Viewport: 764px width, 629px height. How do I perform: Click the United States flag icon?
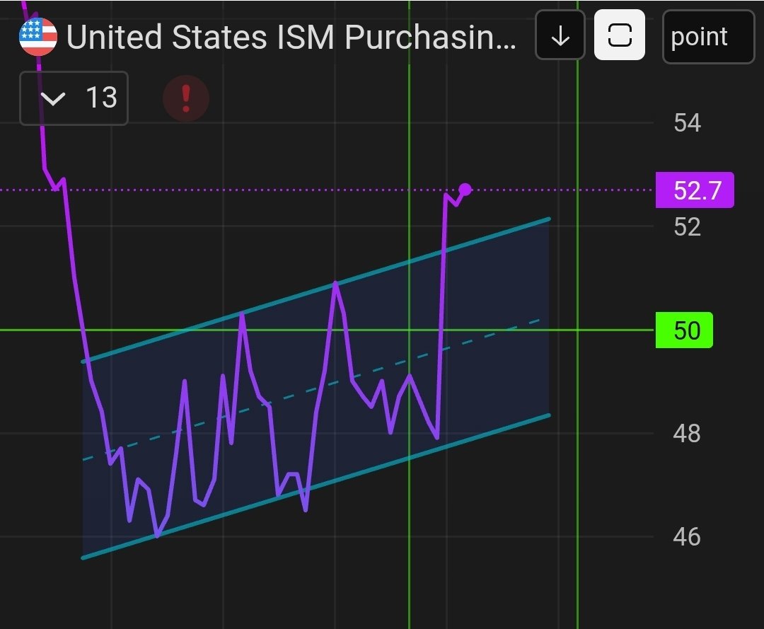[x=38, y=37]
